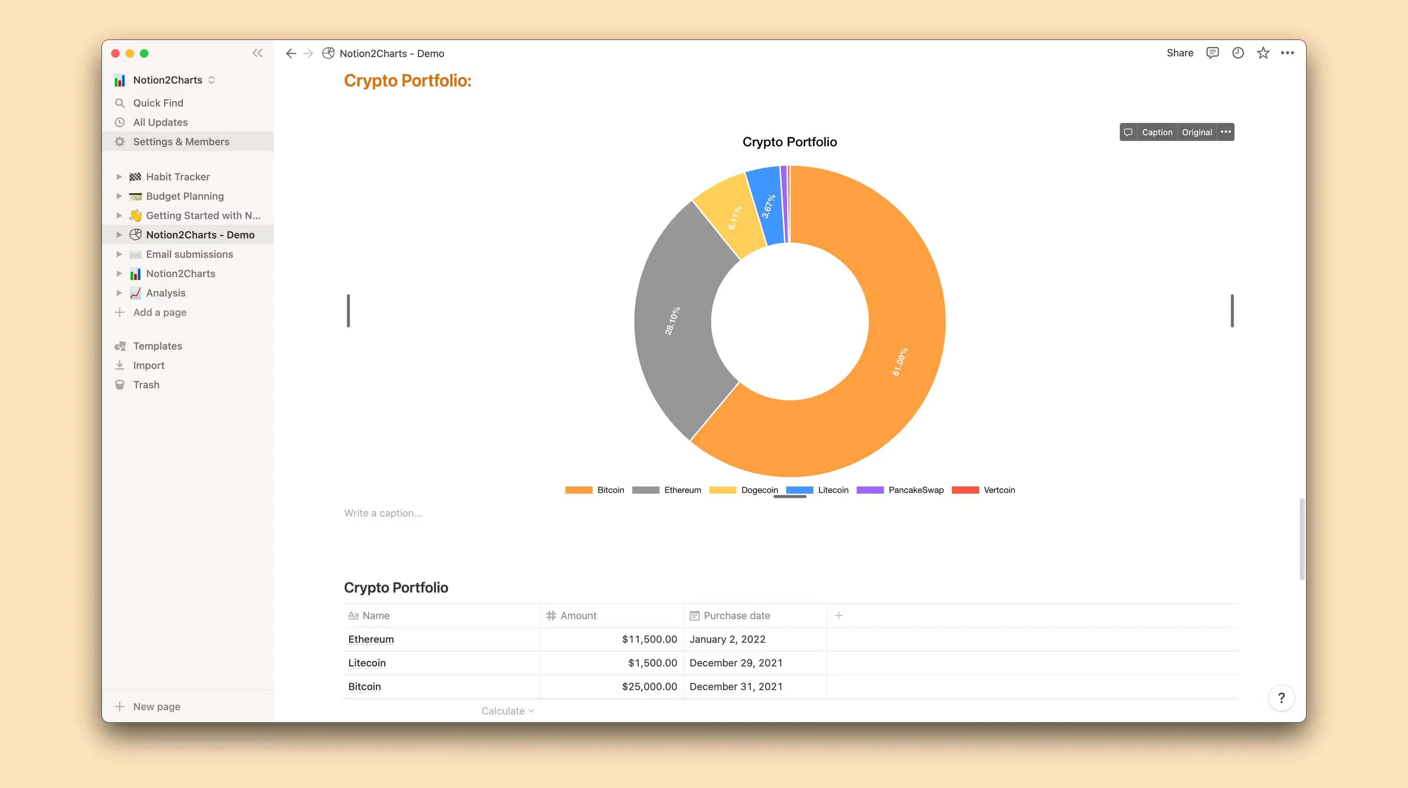Collapse the sidebar with double-chevron icon
Screen dimensions: 1408x788
click(x=257, y=53)
